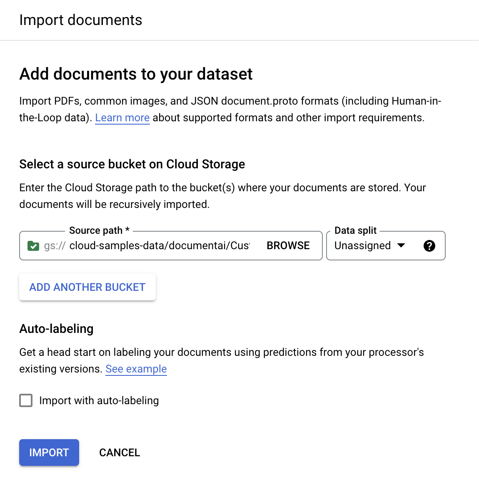Select the Unassigned data split value
The height and width of the screenshot is (480, 479).
362,246
